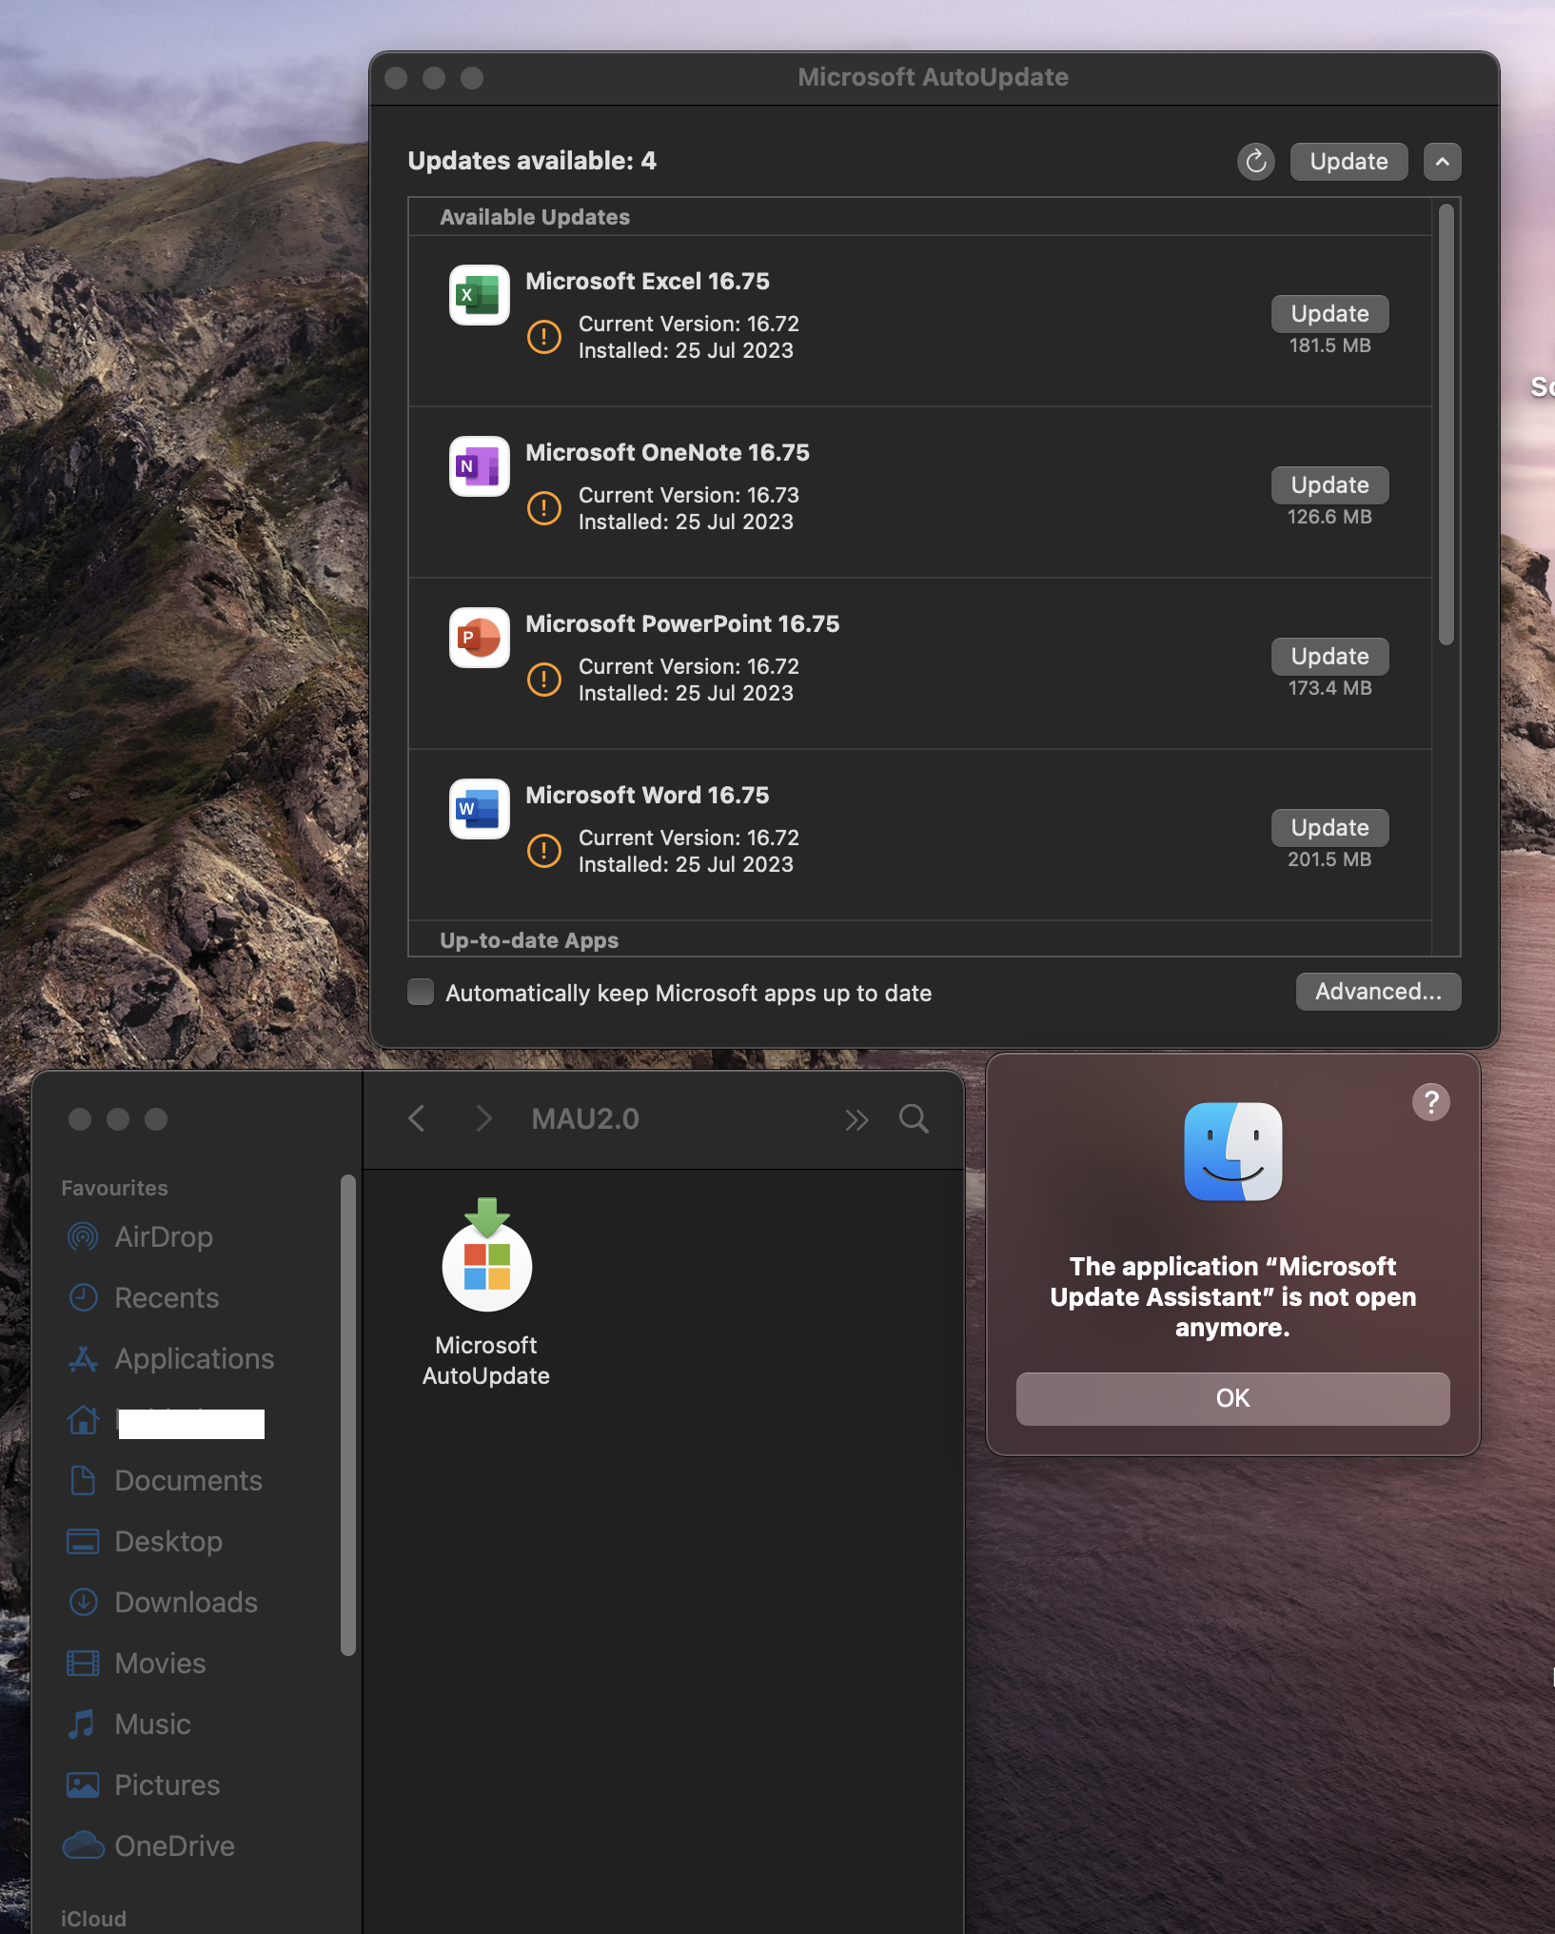The width and height of the screenshot is (1555, 1934).
Task: Click the warning icon beside Word's current version
Action: pyautogui.click(x=544, y=851)
